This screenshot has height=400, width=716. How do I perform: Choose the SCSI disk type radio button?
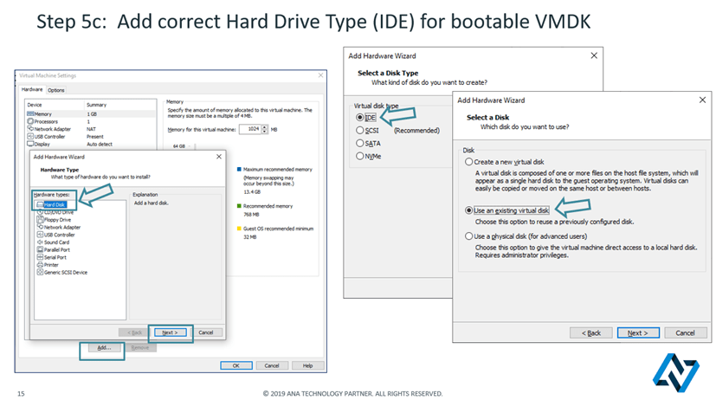tap(361, 131)
